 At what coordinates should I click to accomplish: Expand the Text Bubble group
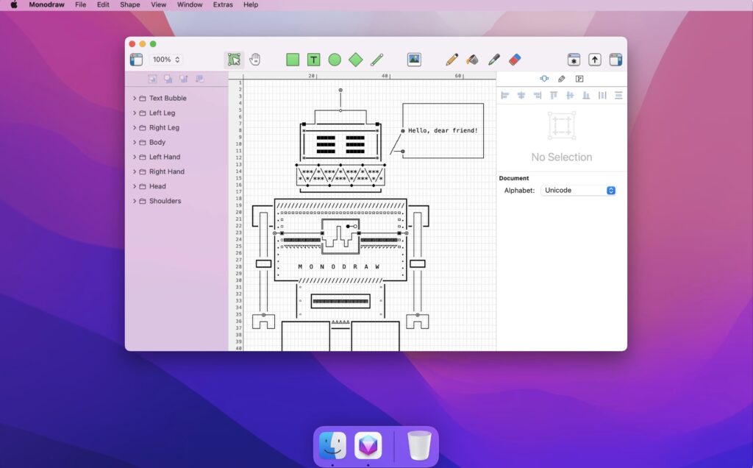point(135,98)
